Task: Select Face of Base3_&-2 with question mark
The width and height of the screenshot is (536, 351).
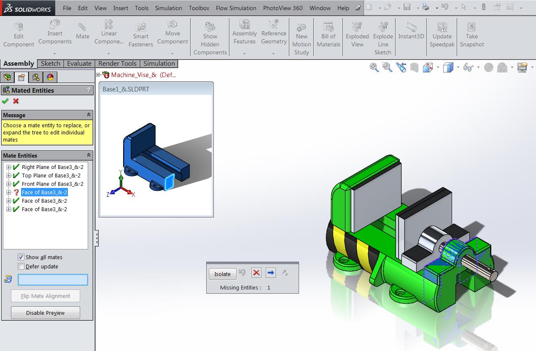Action: tap(44, 193)
